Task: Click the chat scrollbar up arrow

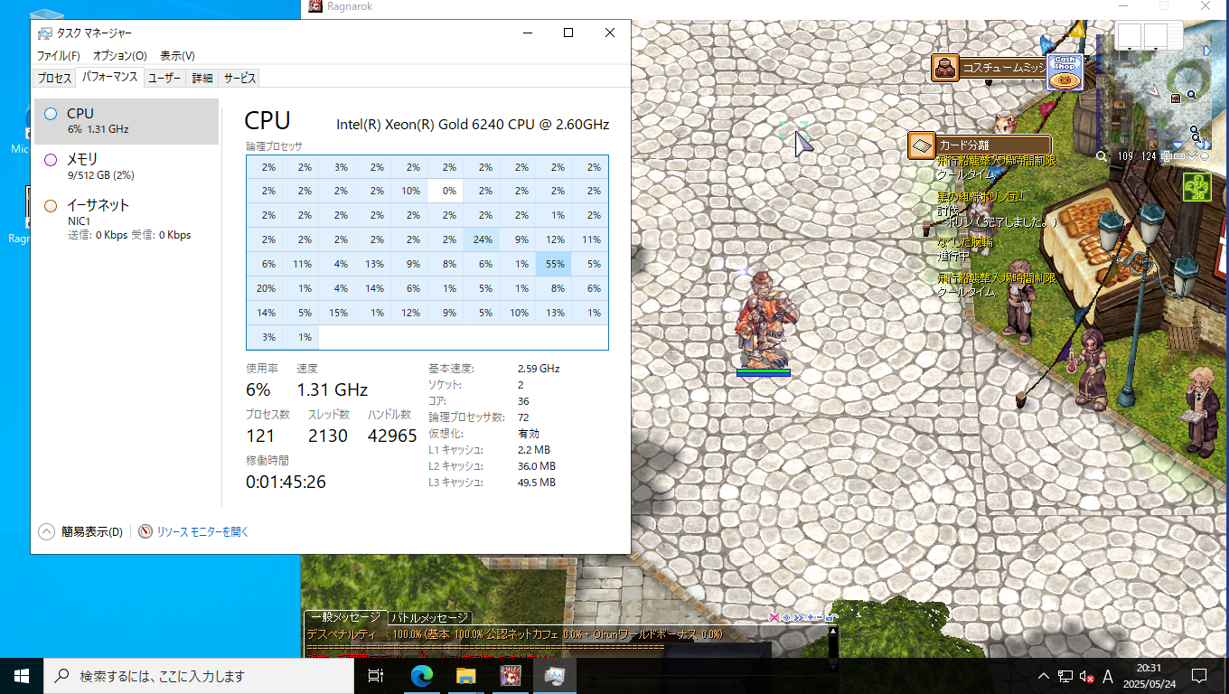Action: (x=833, y=632)
